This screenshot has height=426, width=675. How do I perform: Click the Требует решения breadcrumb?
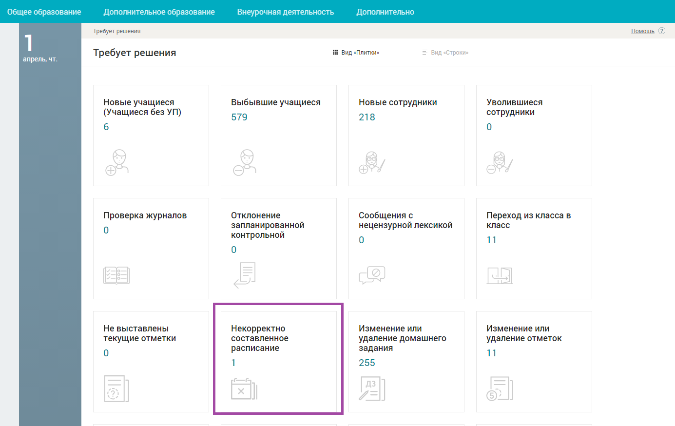point(117,31)
